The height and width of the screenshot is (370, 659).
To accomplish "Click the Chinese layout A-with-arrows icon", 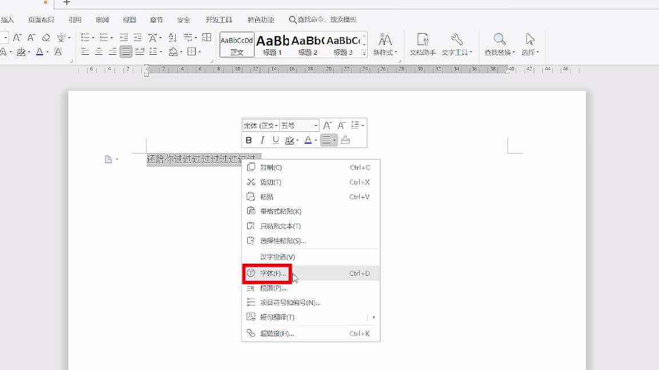I will (x=153, y=37).
